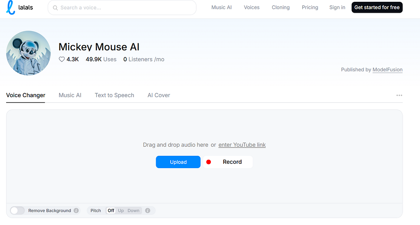Click the info icon next to Pitch options
The height and width of the screenshot is (225, 420).
(147, 211)
